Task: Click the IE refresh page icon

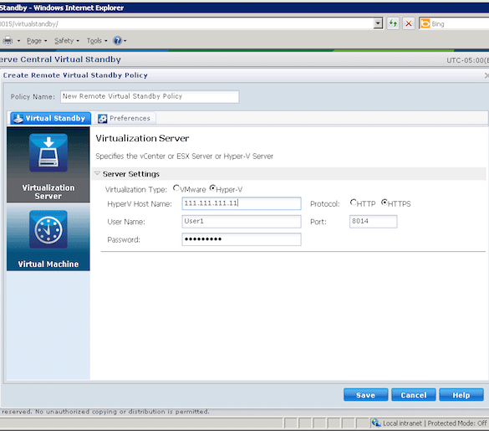Action: [x=393, y=23]
